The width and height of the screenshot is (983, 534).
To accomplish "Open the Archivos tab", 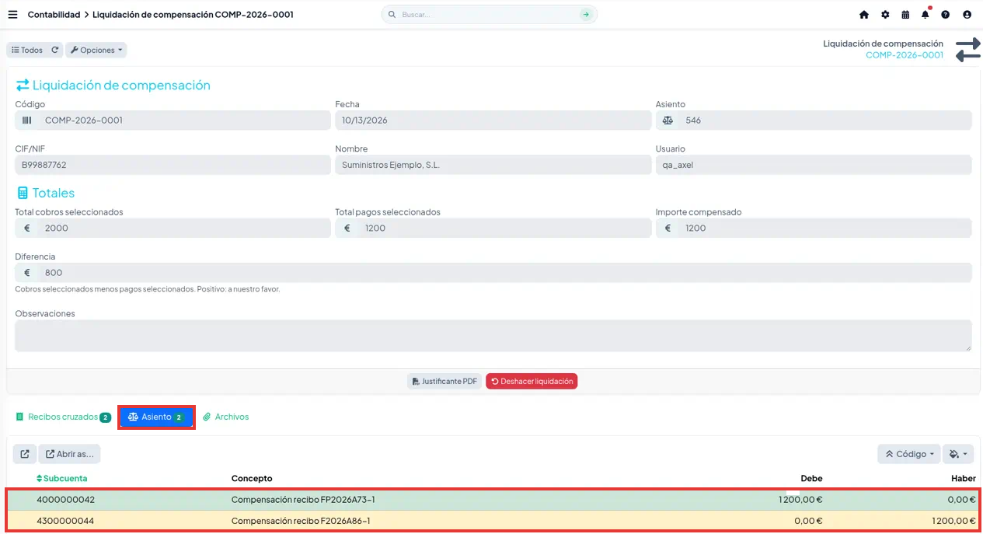I will pyautogui.click(x=226, y=417).
